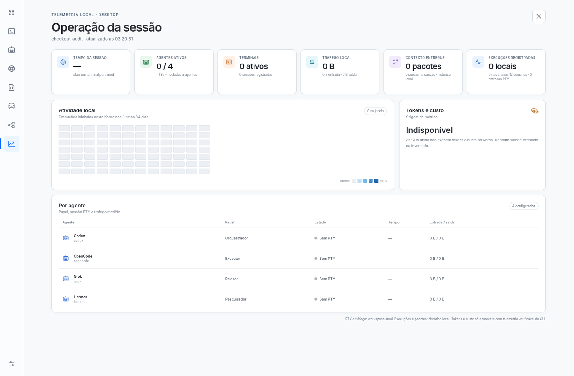Click the first cell in activity heatmap
The height and width of the screenshot is (376, 574).
[64, 128]
